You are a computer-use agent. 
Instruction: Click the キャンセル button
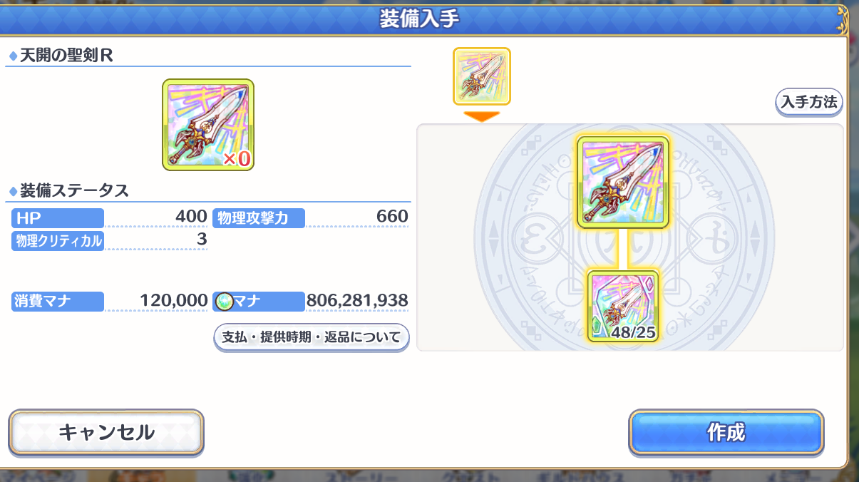106,432
